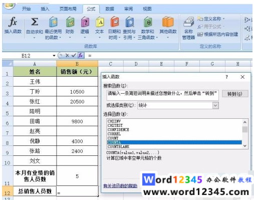Viewport: 254px width, 200px height.
Task: Switch to the 审阅 (Review) tab
Action: (x=128, y=9)
